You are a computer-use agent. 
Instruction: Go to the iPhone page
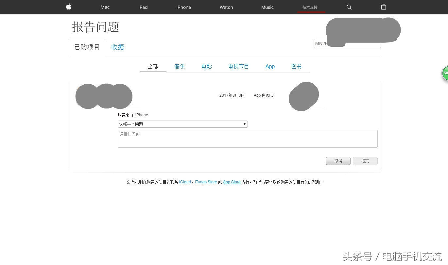[x=183, y=7]
